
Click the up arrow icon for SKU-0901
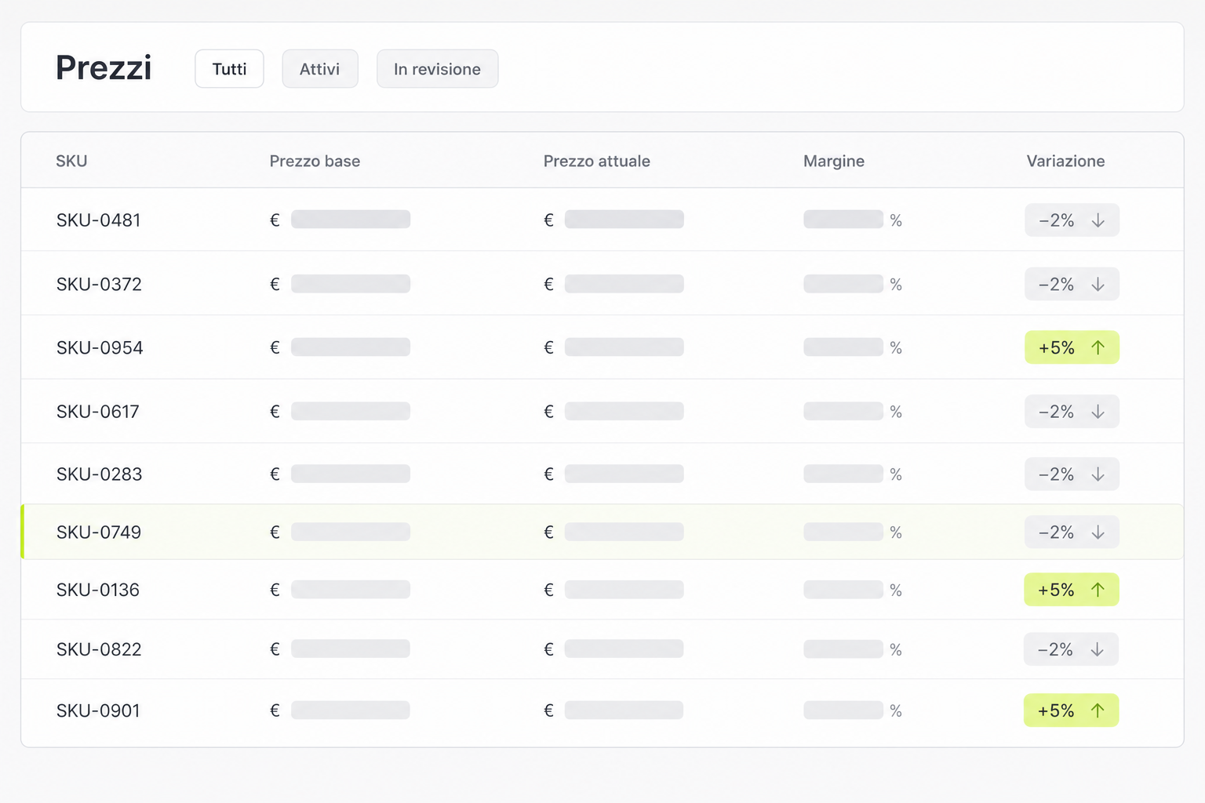pos(1097,710)
